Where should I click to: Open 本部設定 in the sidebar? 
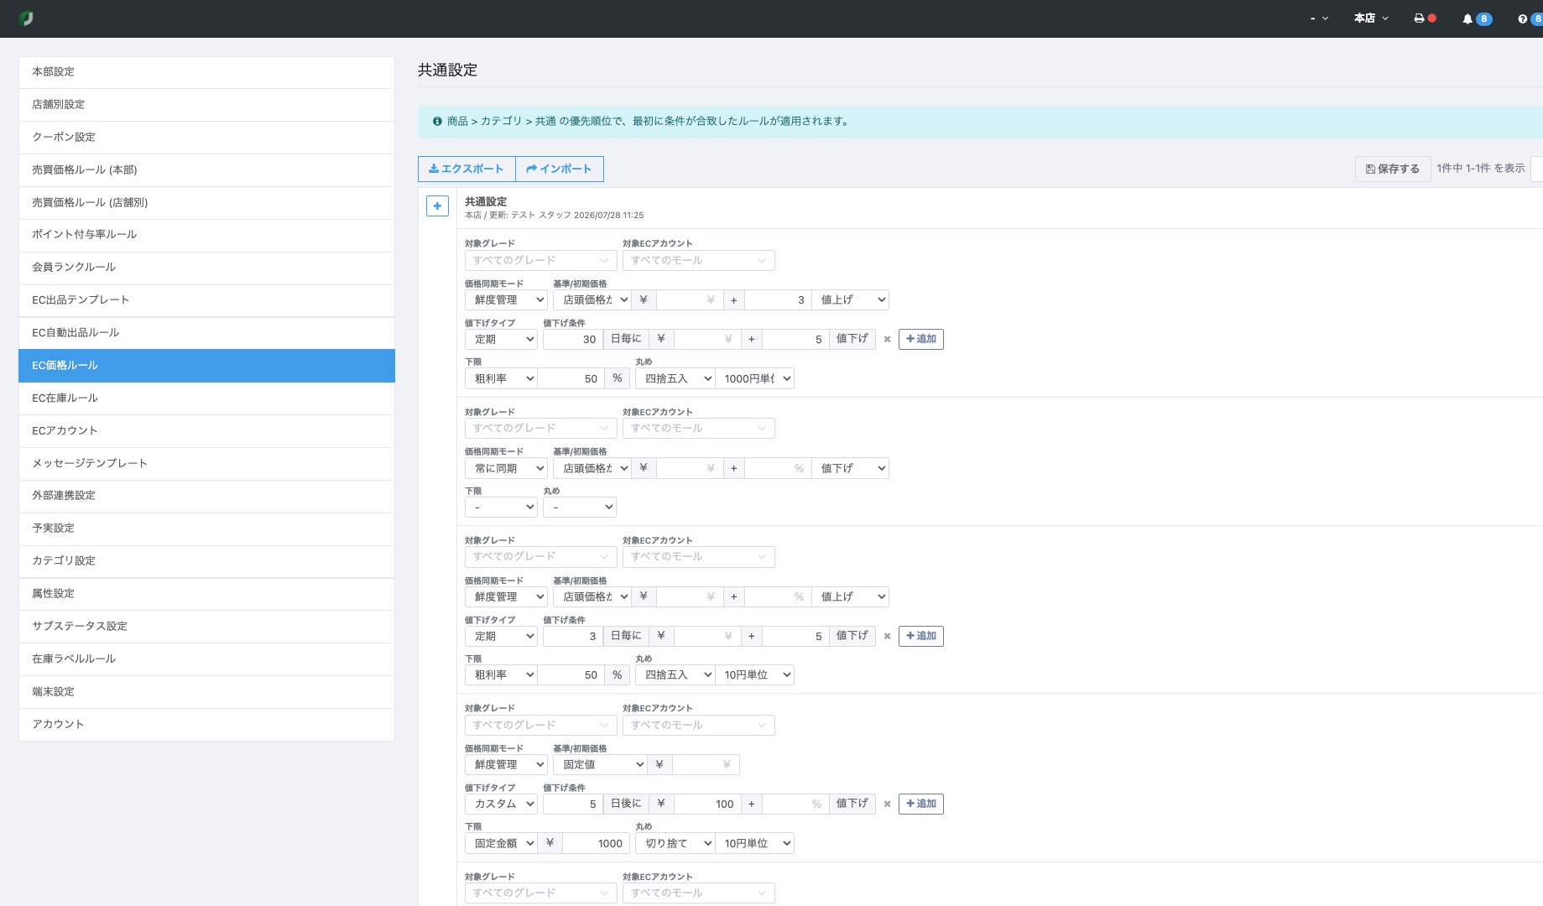click(x=206, y=72)
